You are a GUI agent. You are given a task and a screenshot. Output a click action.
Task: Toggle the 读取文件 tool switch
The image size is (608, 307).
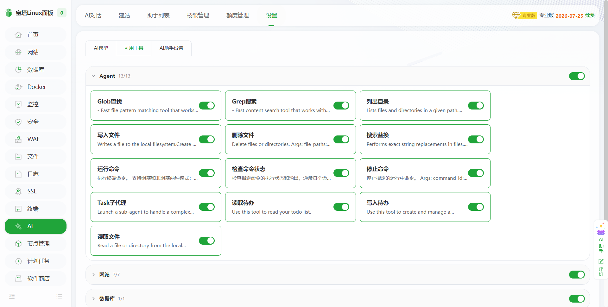click(x=207, y=241)
